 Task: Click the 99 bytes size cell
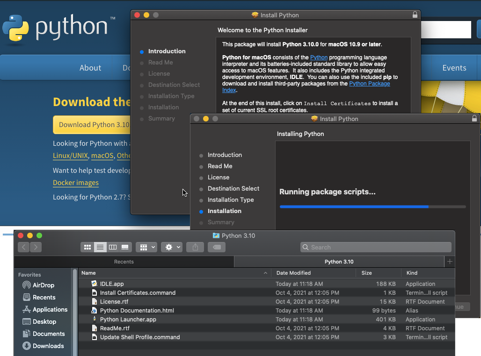tap(384, 311)
